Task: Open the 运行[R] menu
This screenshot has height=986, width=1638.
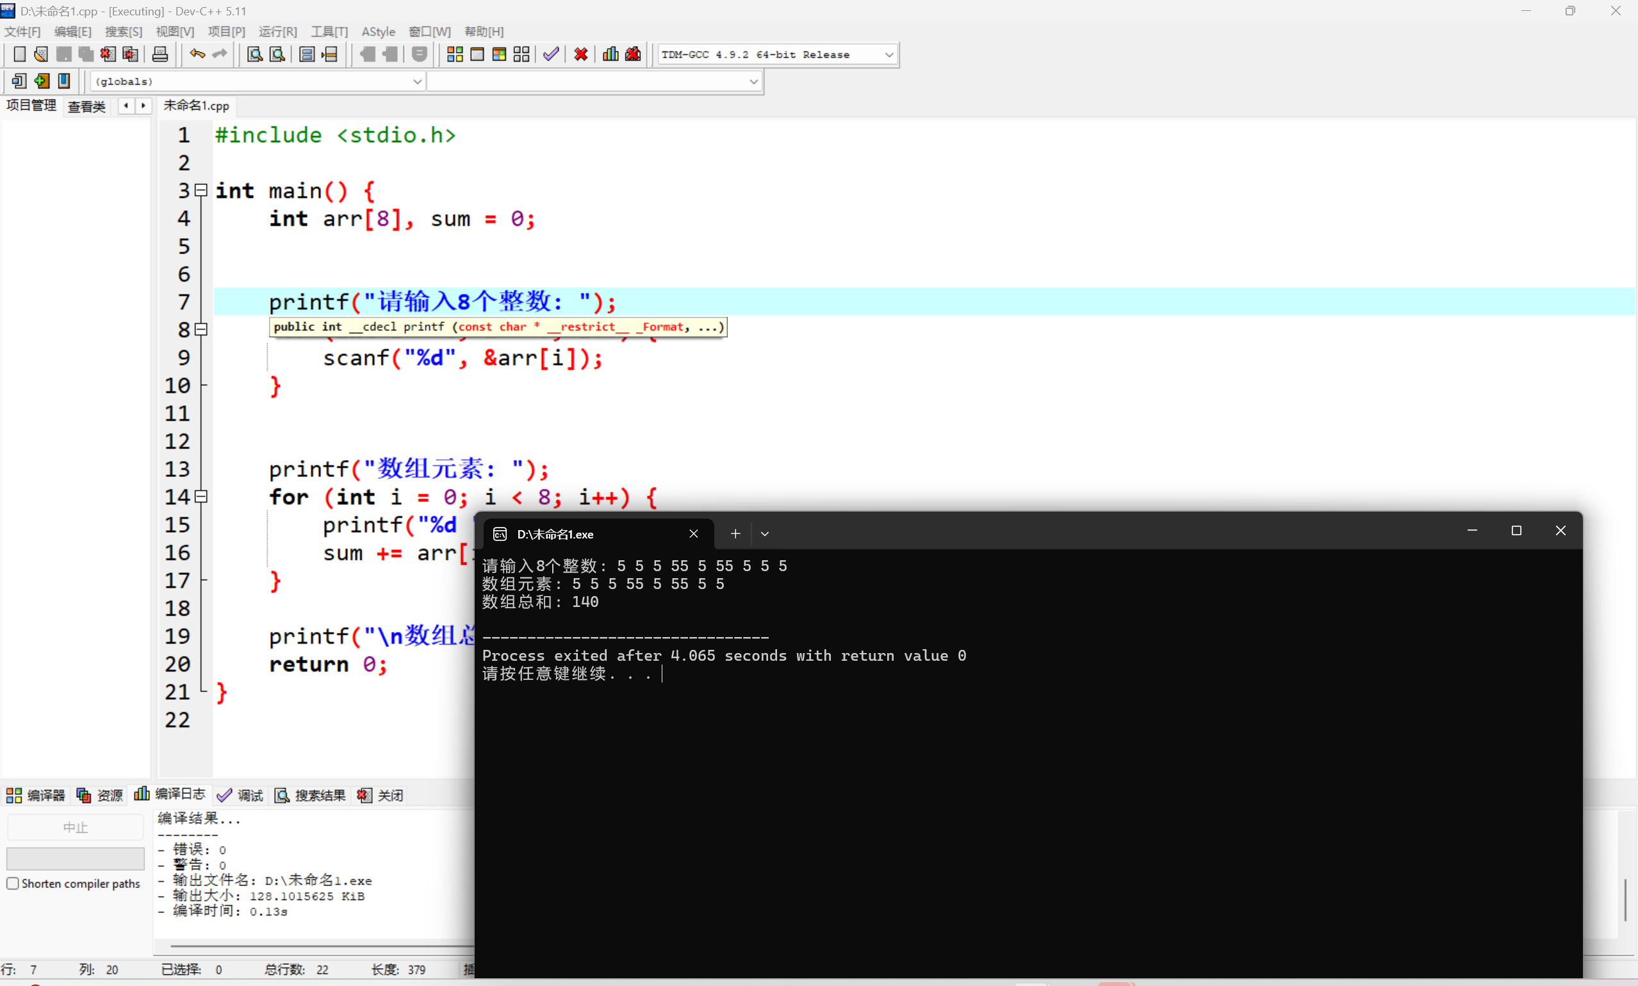Action: [x=277, y=31]
